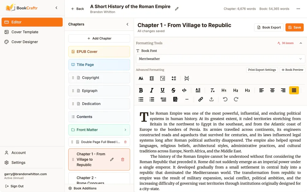Open Book Additions
Viewport: 307px width, 192px height.
82,188
